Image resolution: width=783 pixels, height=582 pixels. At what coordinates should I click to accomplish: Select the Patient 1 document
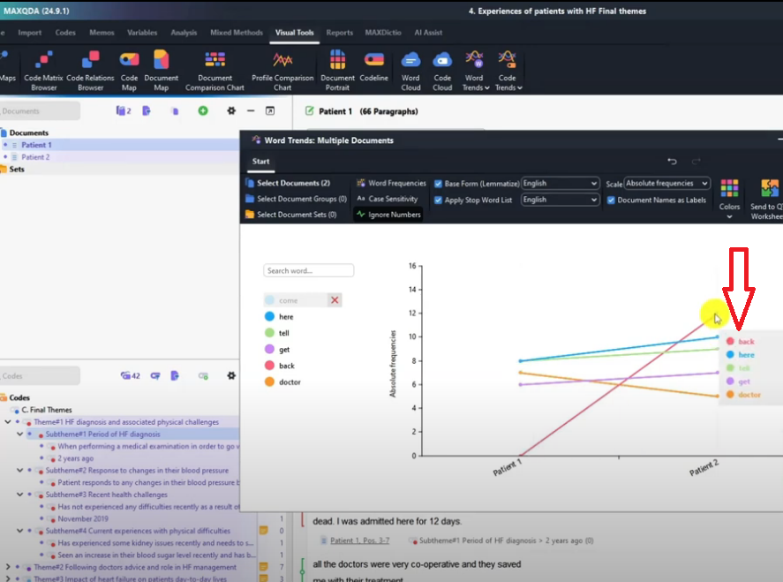click(x=36, y=145)
